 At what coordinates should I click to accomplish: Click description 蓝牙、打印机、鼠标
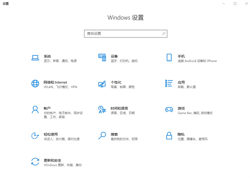124,61
